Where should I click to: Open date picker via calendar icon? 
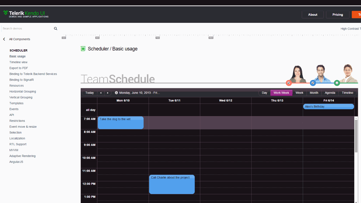(x=116, y=93)
